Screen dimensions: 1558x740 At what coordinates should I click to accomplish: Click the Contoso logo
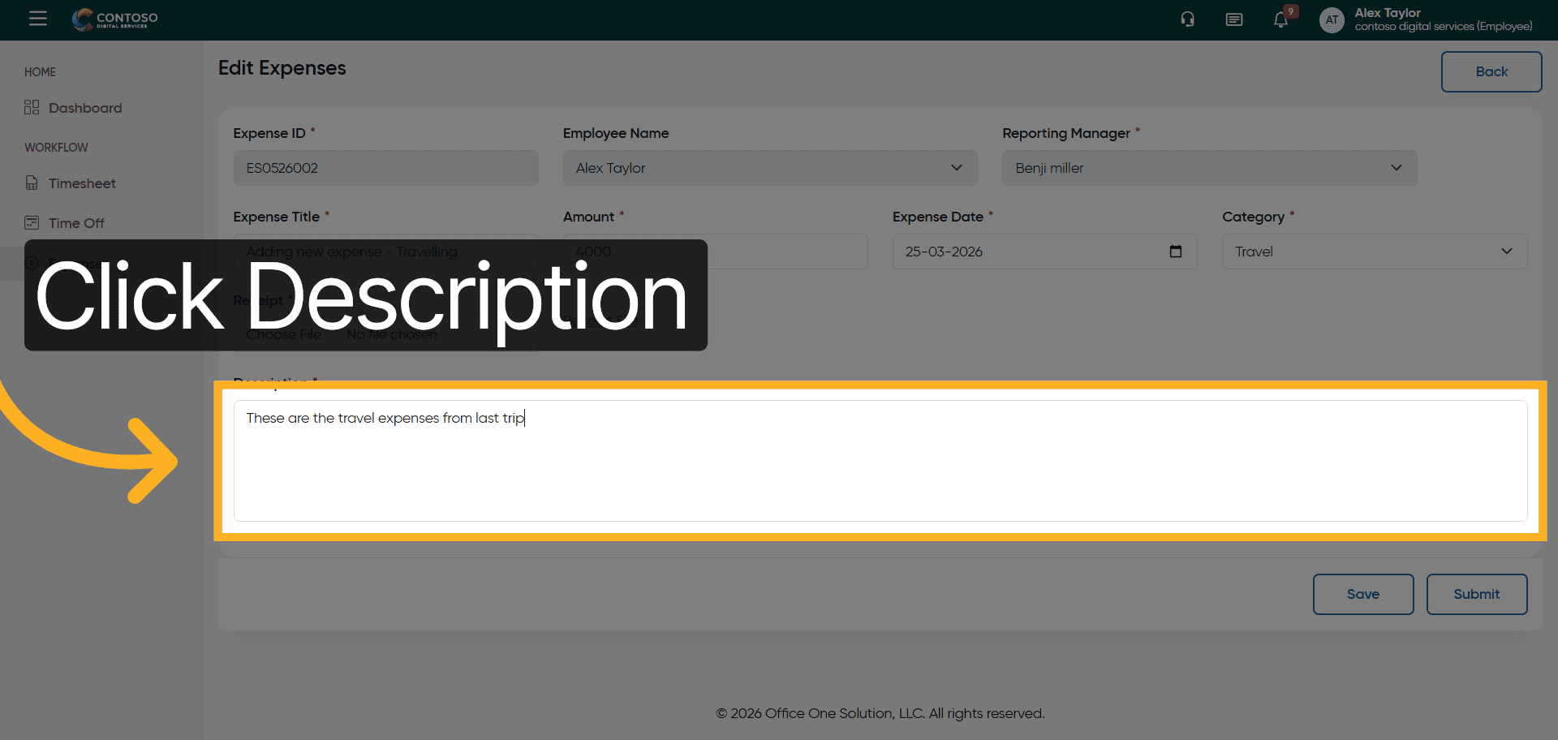pos(114,19)
